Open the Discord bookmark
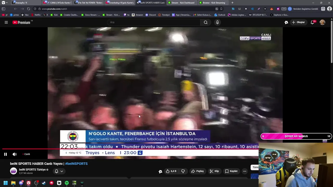This screenshot has width=333, height=187. (151, 15)
